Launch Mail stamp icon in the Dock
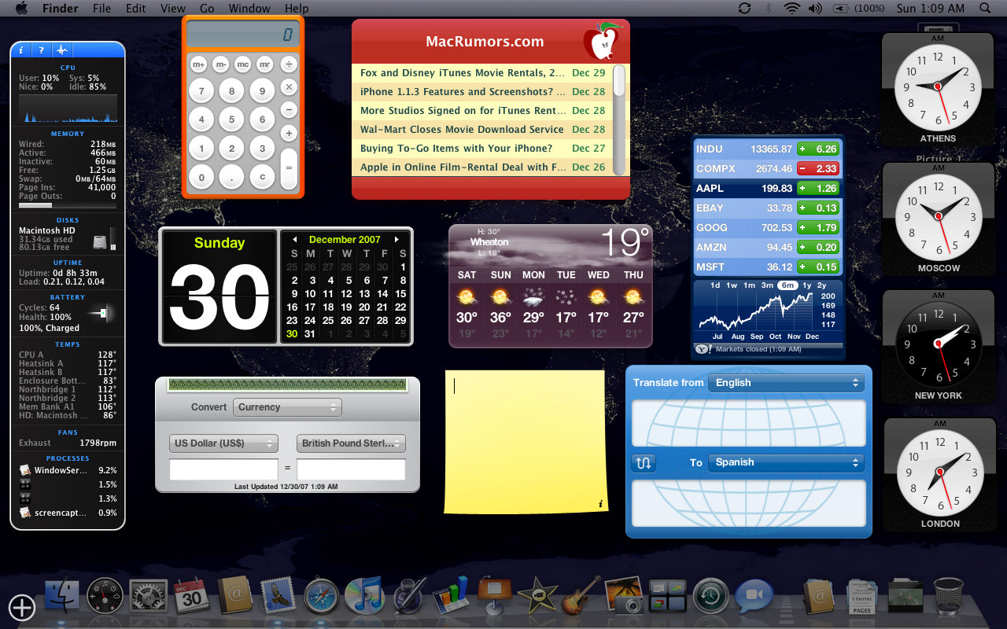Image resolution: width=1007 pixels, height=629 pixels. coord(277,597)
